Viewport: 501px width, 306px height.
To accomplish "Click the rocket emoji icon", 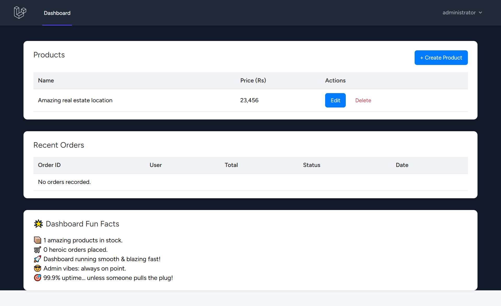I will point(38,259).
